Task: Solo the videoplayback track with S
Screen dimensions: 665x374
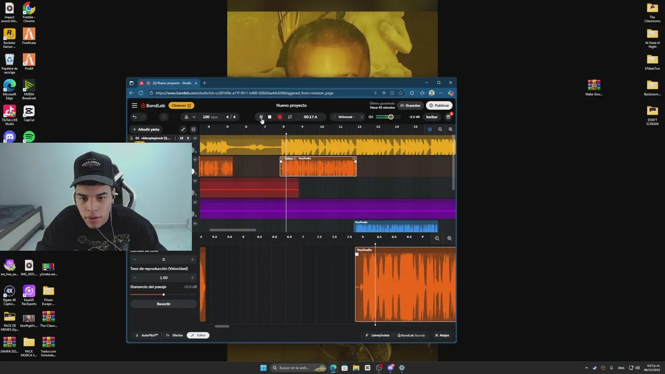Action: coord(188,138)
